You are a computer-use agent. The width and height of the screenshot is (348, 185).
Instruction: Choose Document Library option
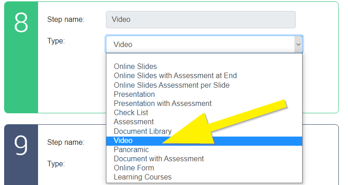click(143, 131)
